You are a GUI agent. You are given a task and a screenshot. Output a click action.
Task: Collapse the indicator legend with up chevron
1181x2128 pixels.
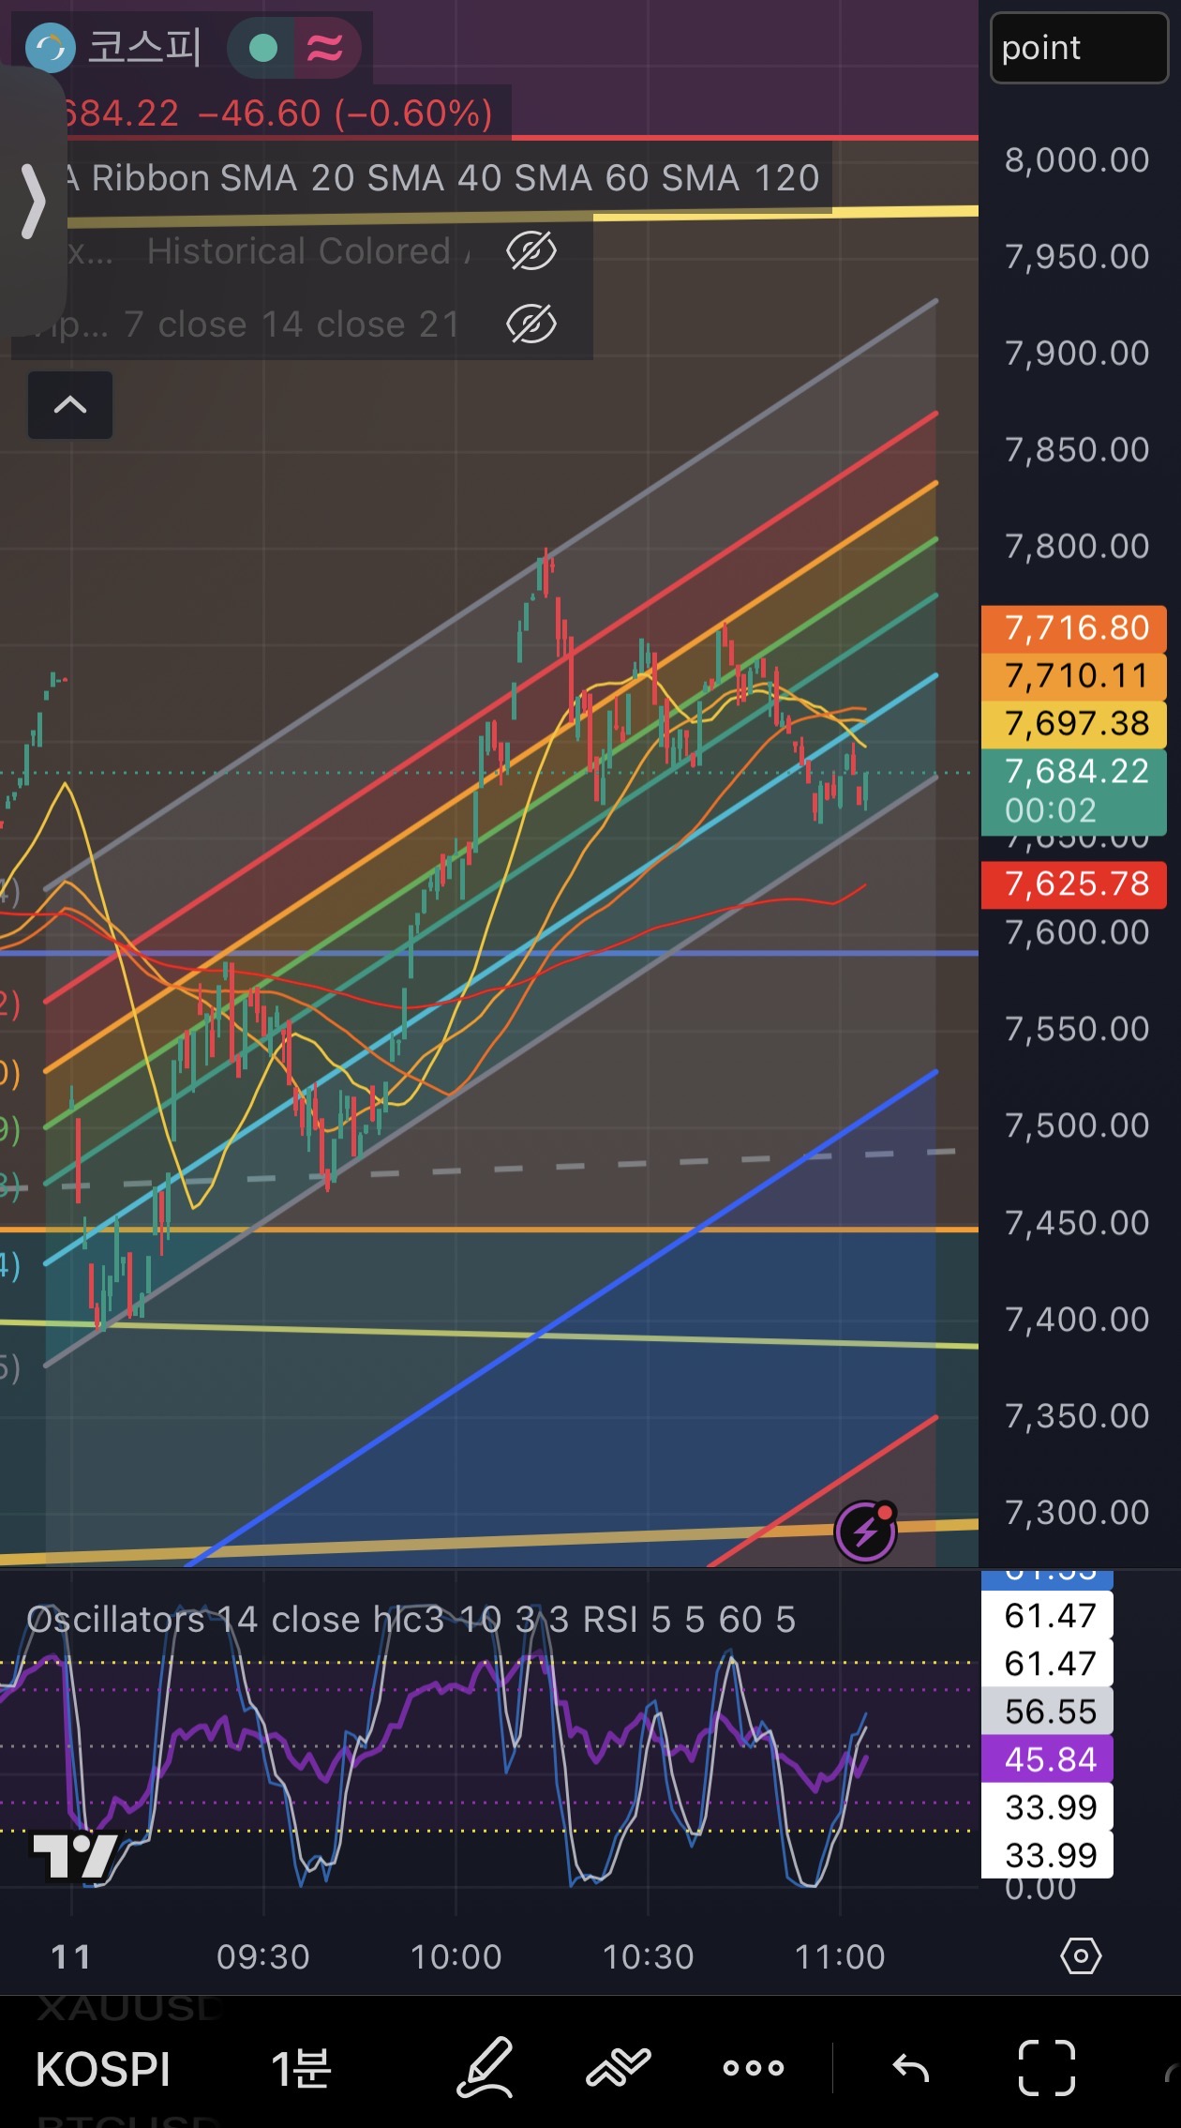pos(70,405)
